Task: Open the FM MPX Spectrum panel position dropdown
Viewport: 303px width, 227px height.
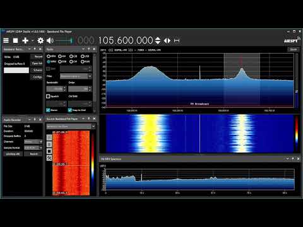Action: tap(287, 159)
